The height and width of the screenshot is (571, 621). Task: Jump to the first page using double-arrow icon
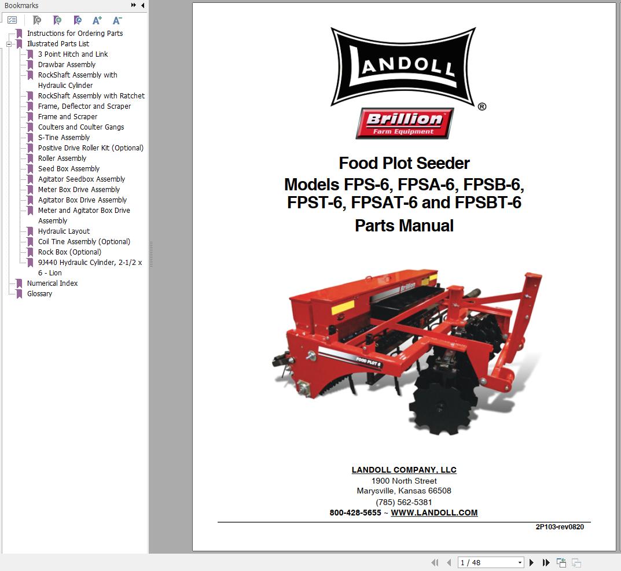(435, 562)
